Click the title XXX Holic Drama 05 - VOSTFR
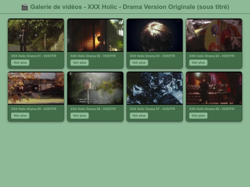This screenshot has width=250, height=187. pyautogui.click(x=34, y=109)
